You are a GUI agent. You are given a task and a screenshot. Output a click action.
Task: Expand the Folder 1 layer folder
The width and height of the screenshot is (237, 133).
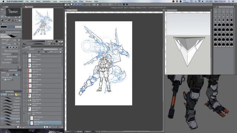29,104
